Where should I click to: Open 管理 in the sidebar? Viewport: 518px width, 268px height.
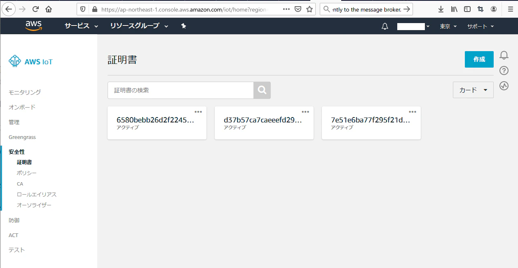click(x=14, y=122)
